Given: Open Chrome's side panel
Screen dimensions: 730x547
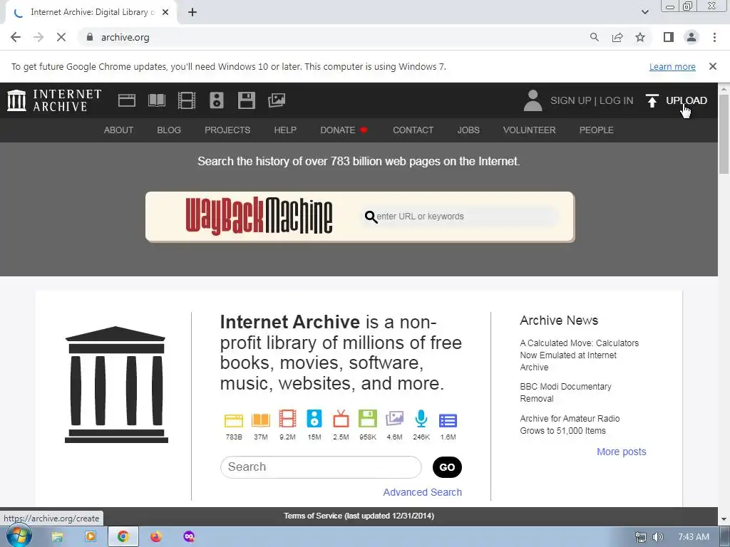Looking at the screenshot, I should point(669,37).
